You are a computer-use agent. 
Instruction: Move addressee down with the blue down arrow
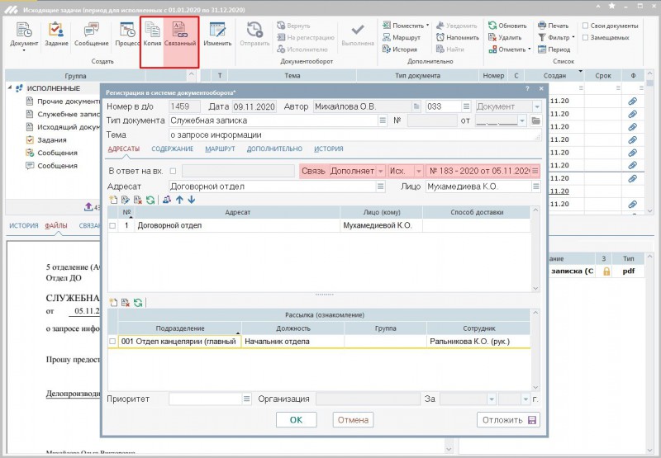tap(192, 199)
